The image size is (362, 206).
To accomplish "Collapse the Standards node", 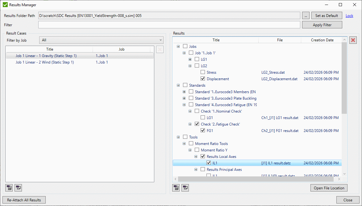I will pos(178,85).
